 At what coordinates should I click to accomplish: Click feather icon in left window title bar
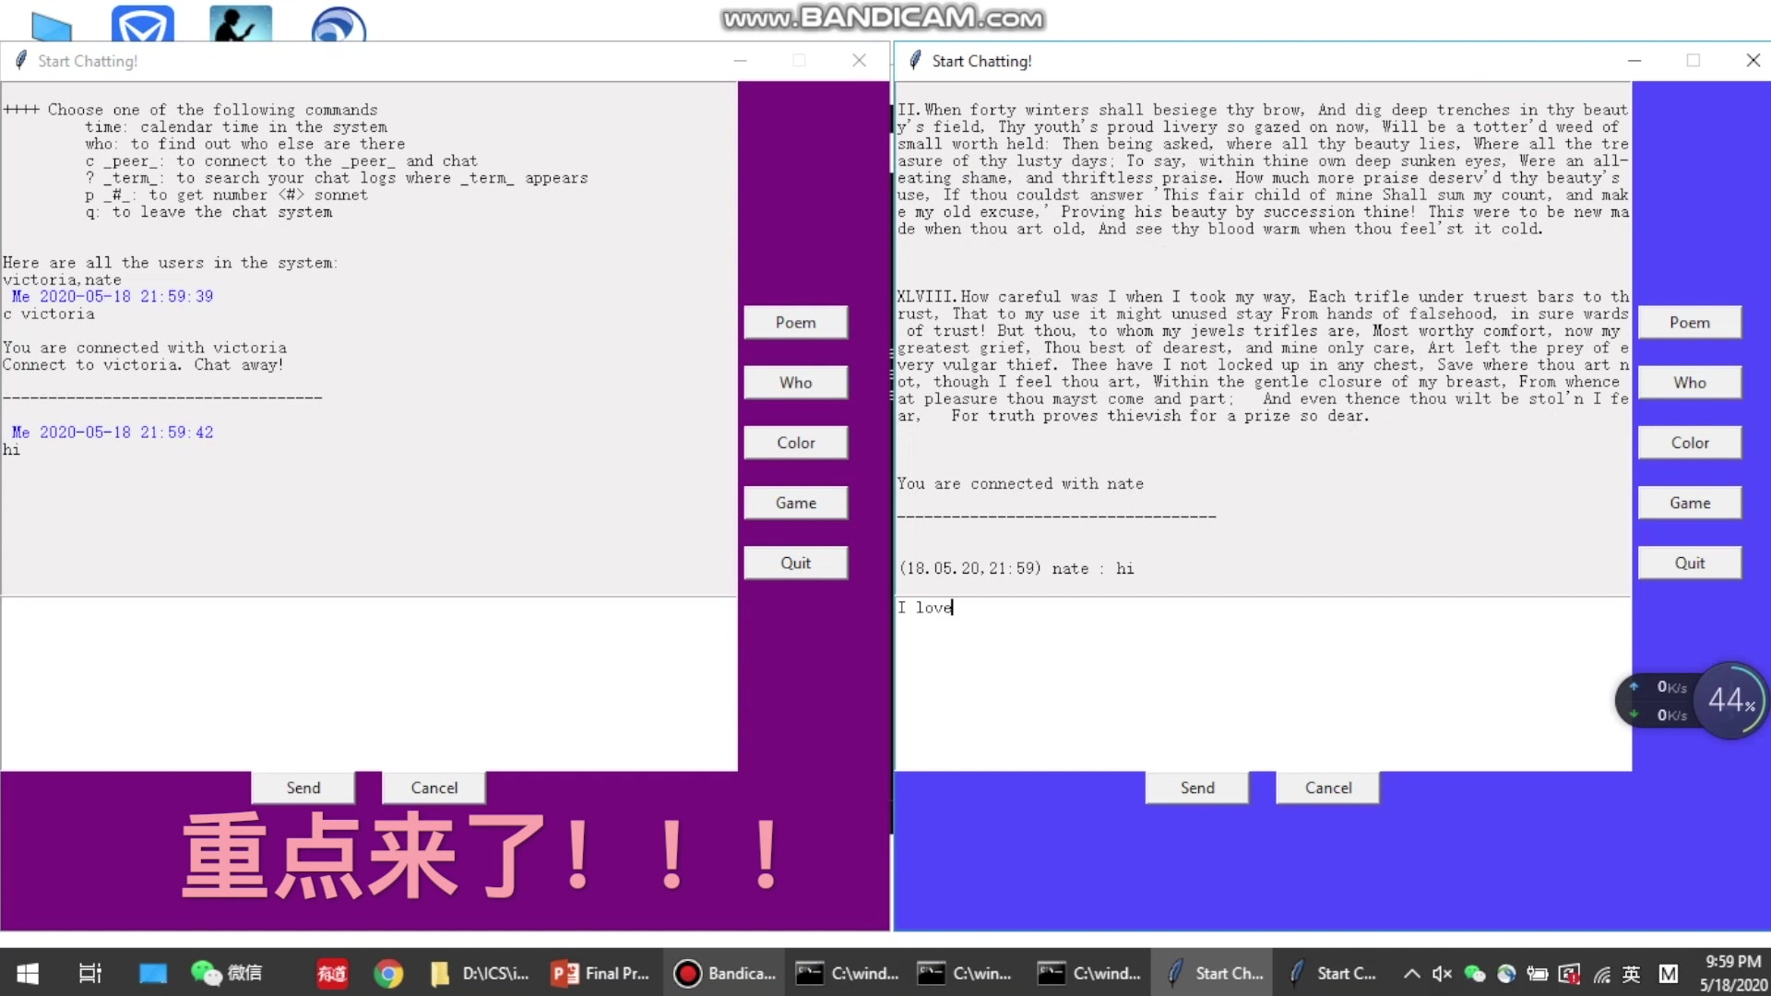(x=20, y=61)
